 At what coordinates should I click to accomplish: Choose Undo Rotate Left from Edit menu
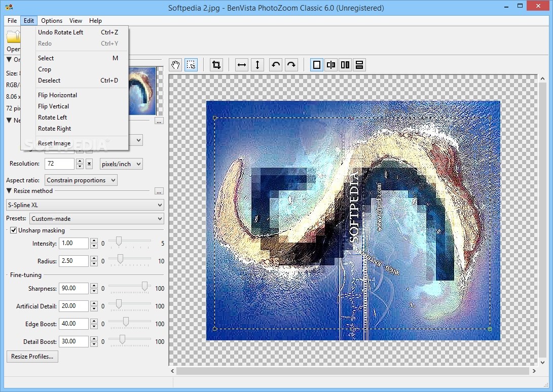coord(75,32)
